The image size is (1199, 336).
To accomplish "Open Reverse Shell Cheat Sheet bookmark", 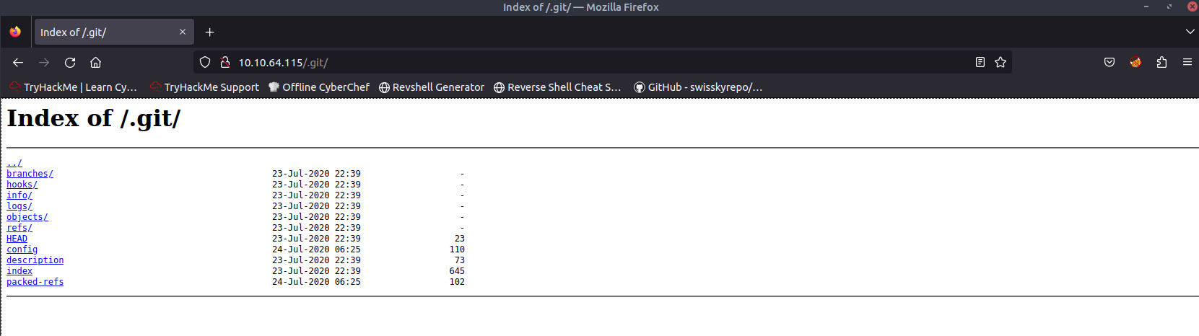I will [557, 87].
